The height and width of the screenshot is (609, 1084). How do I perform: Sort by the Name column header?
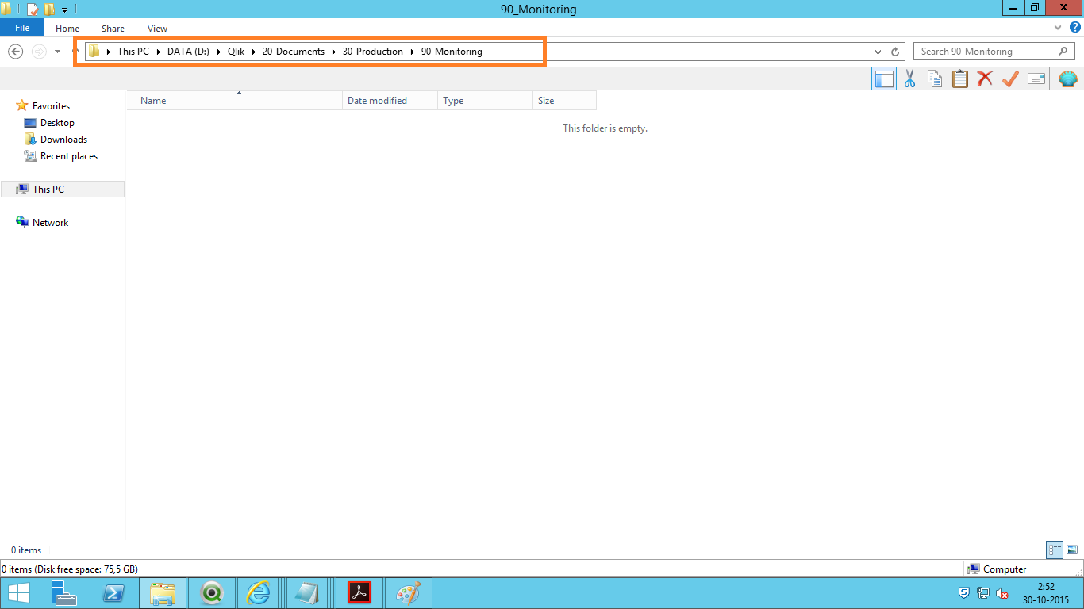click(x=235, y=101)
